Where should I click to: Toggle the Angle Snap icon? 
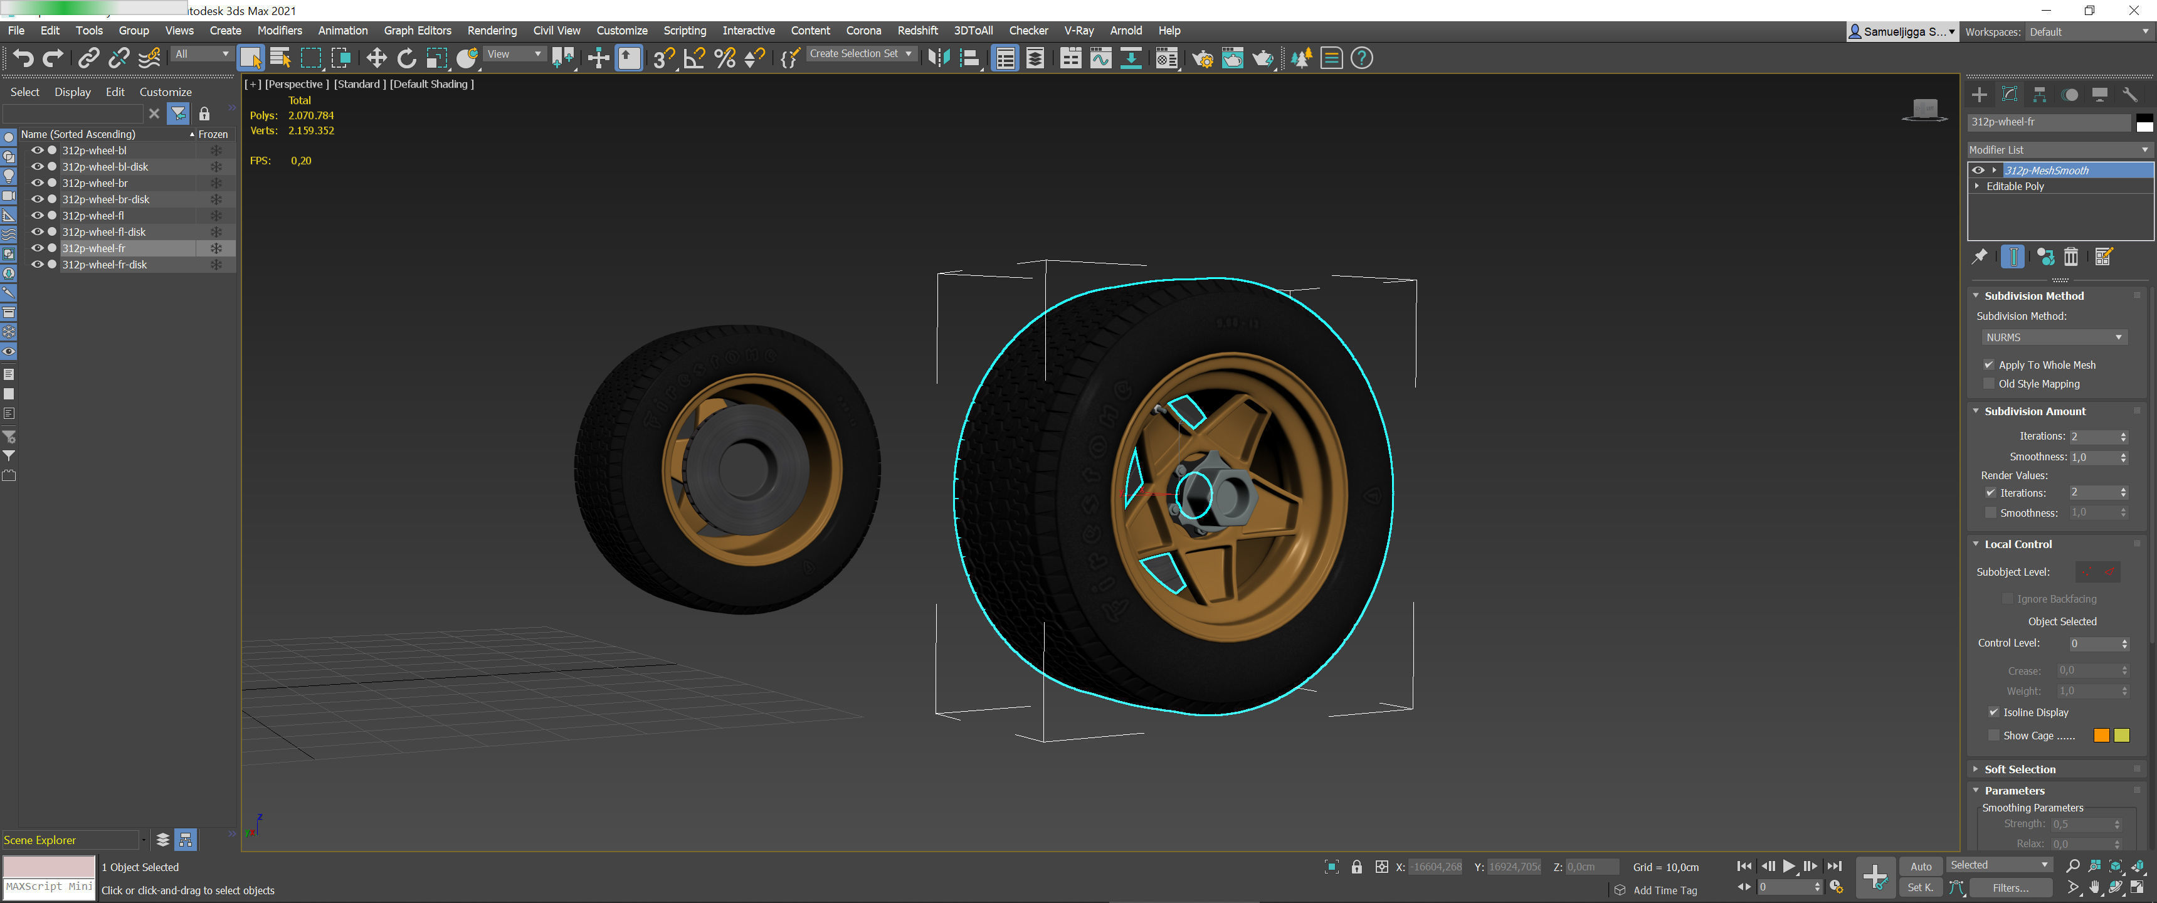coord(694,58)
